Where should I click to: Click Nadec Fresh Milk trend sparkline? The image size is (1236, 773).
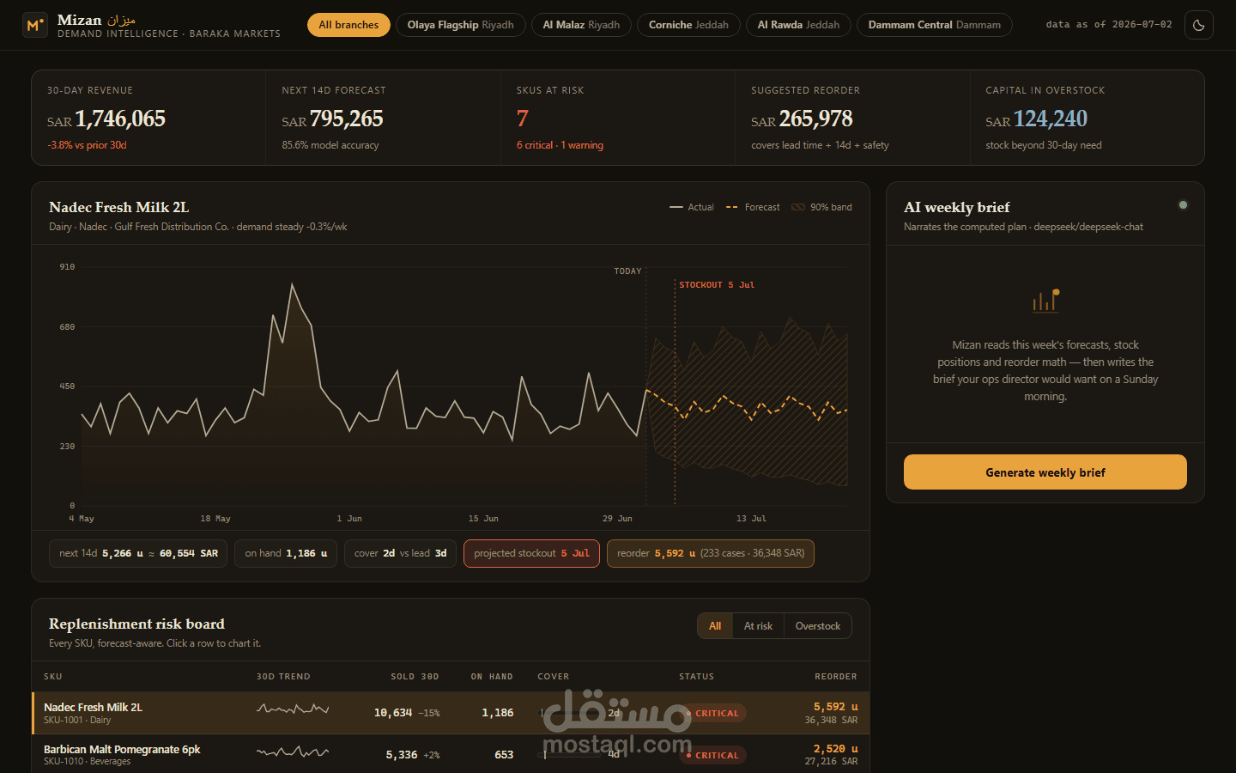coord(293,709)
